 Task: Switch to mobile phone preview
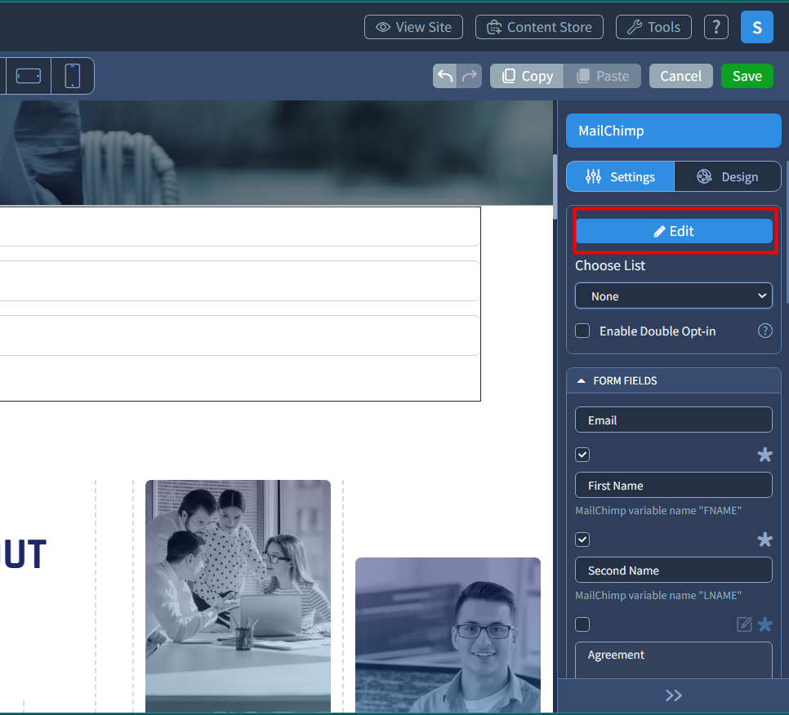[73, 76]
